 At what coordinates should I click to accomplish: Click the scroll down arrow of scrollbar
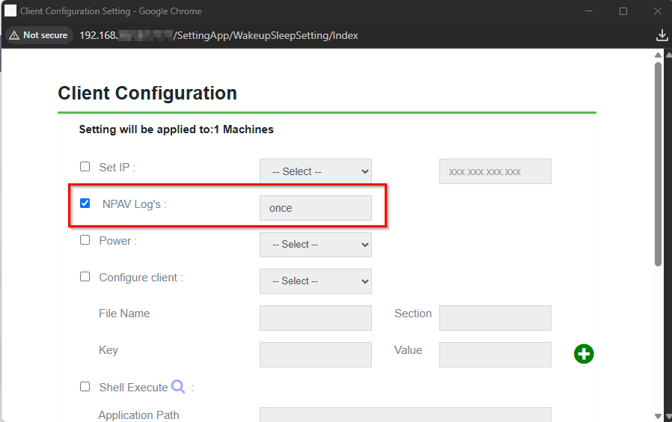coord(658,416)
